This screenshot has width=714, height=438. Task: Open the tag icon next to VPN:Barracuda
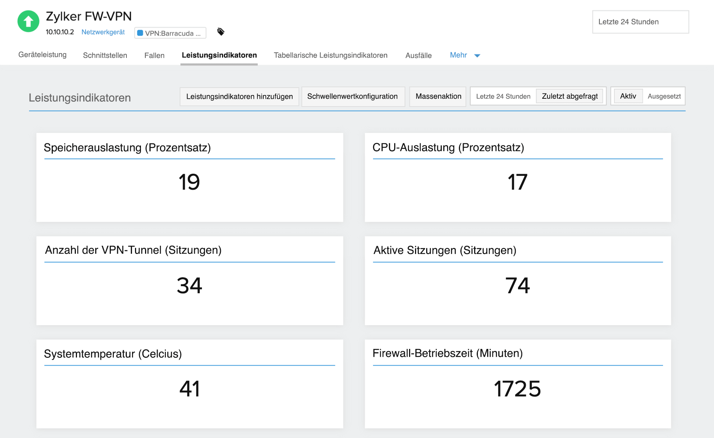coord(221,32)
